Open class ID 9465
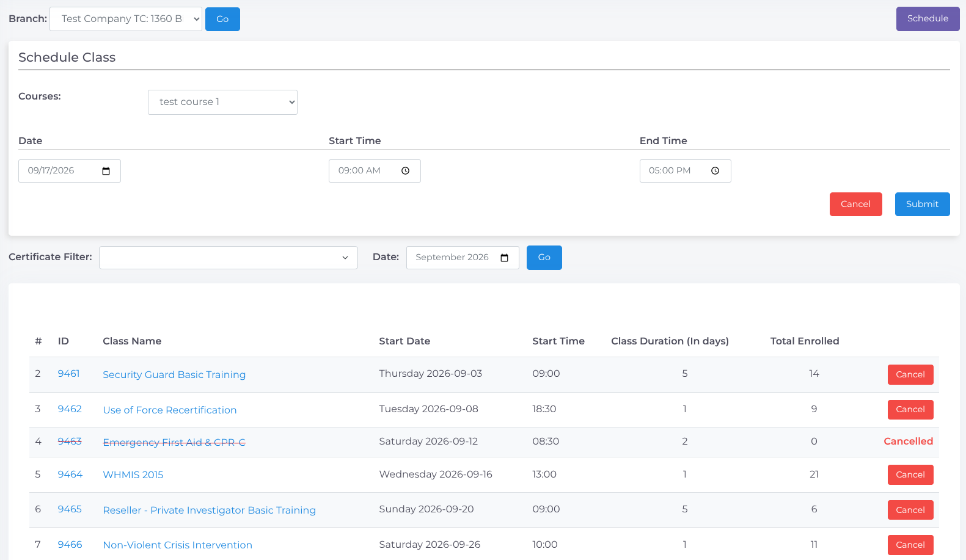The image size is (966, 560). (x=70, y=509)
